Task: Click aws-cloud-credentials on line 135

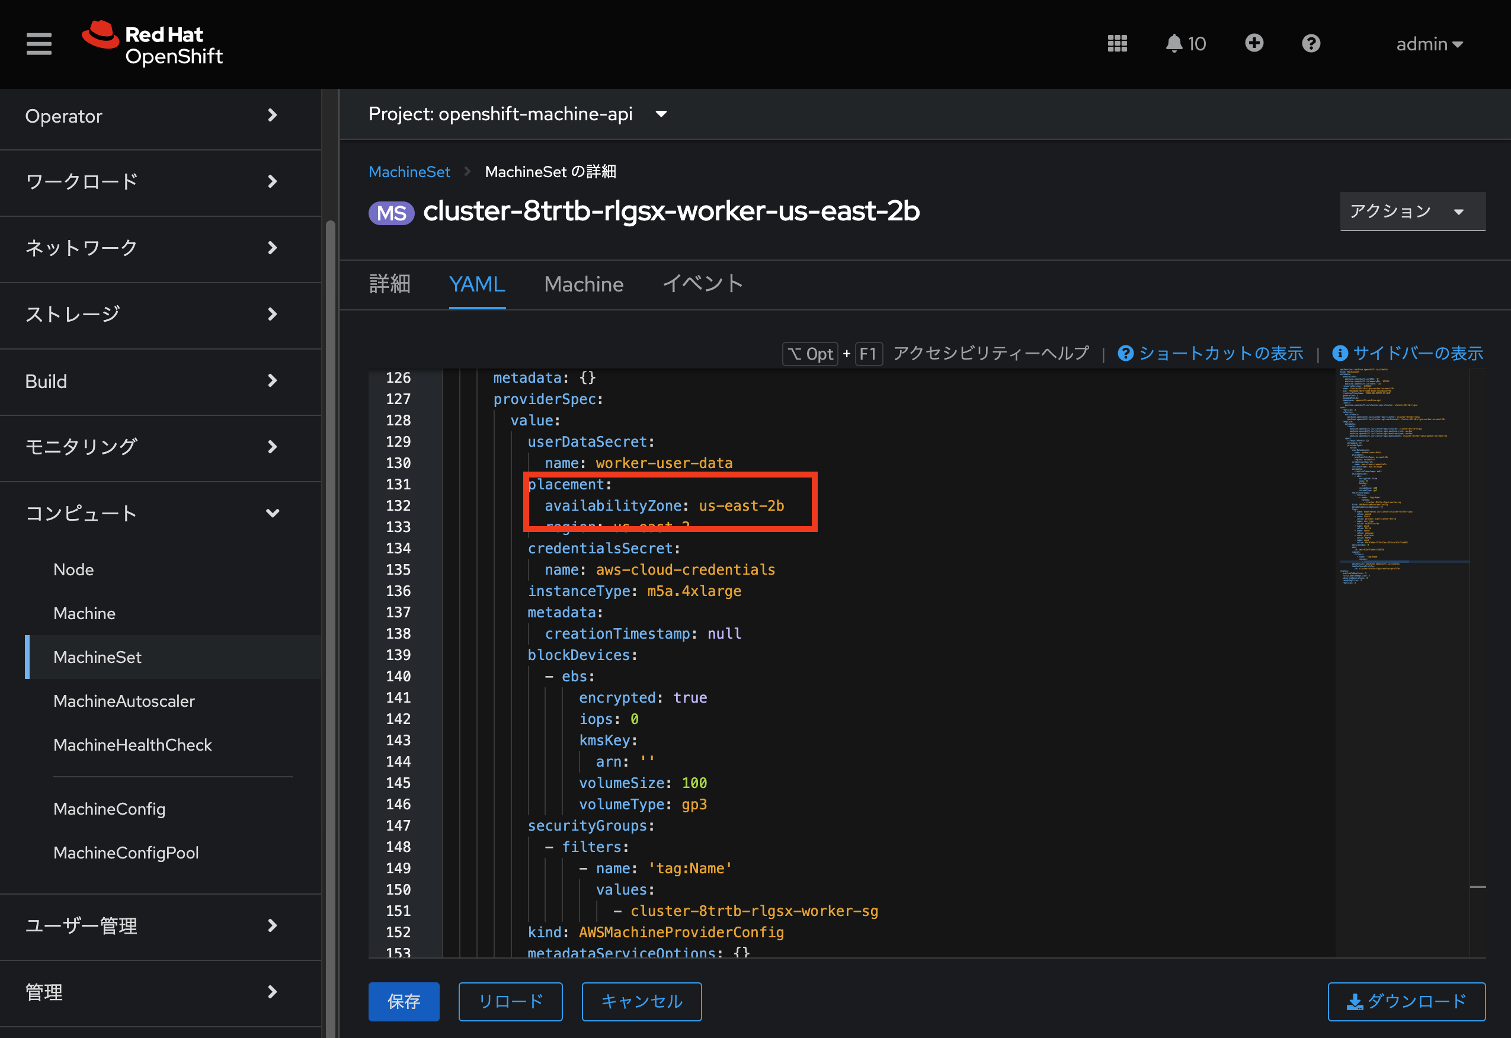Action: (x=686, y=569)
